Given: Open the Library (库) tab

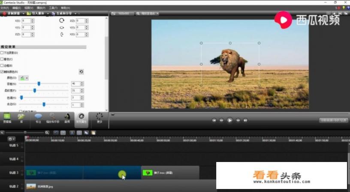Looking at the screenshot, I should point(21,118).
